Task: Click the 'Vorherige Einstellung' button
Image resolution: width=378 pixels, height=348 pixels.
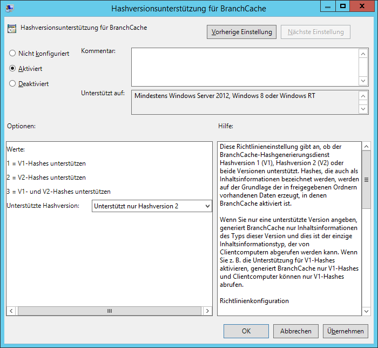Action: click(241, 32)
